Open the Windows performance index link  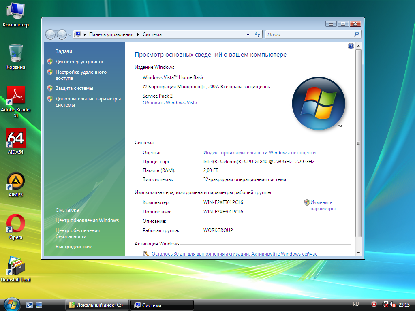coord(259,153)
